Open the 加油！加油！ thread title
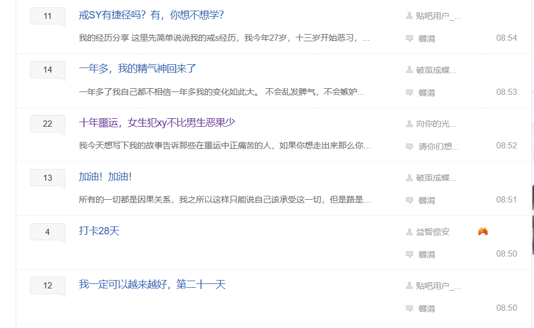The image size is (534, 328). click(105, 177)
